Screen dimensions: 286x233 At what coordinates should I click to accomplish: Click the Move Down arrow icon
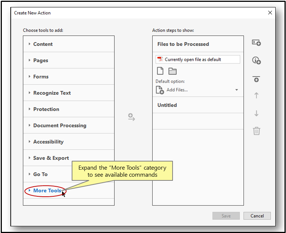[256, 113]
